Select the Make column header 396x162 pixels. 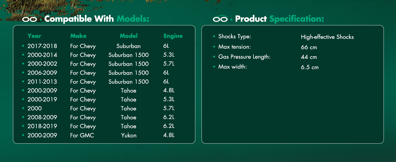78,36
